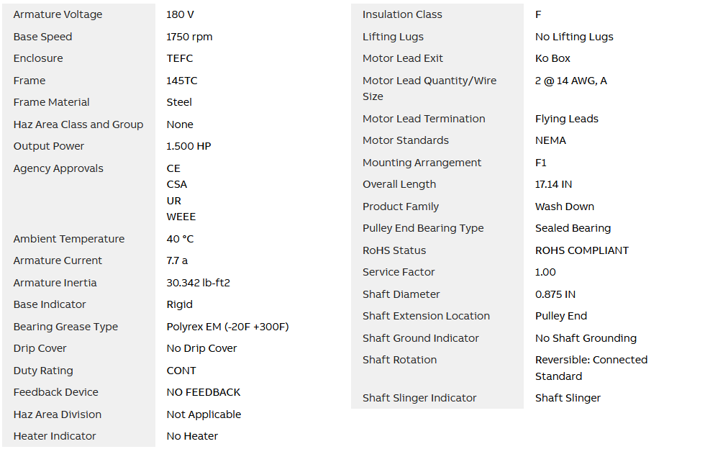Click the Agency Approvals label
Image resolution: width=705 pixels, height=449 pixels.
point(58,168)
